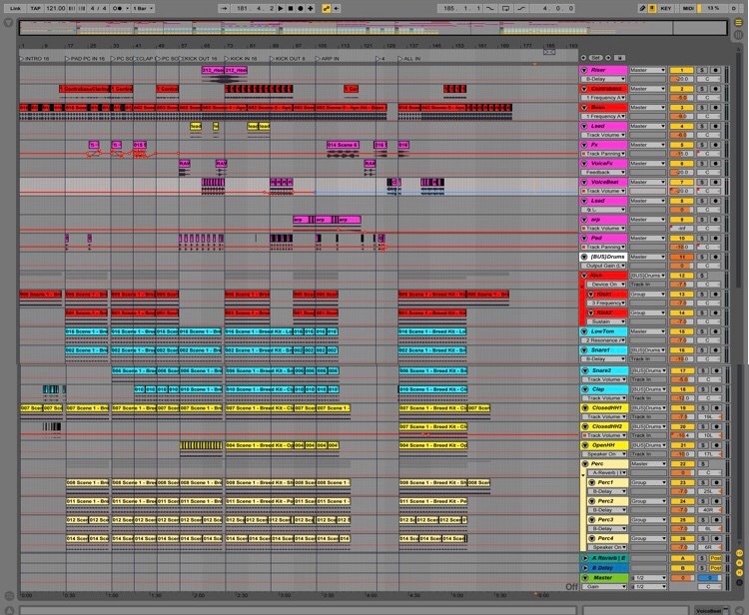Image resolution: width=749 pixels, height=615 pixels.
Task: Switch to Session view selector icon
Action: coord(738,35)
